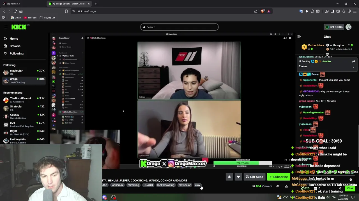Viewport: 359px width, 201px height.
Task: Go back in browser history
Action: pos(4,11)
